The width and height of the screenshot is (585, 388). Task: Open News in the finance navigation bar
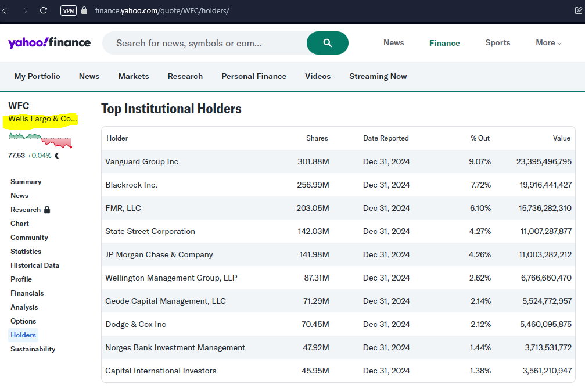89,76
